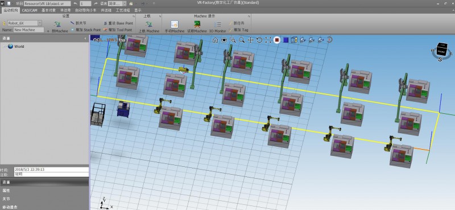Toggle the wireframe box view mode
This screenshot has width=455, height=210.
tap(294, 40)
